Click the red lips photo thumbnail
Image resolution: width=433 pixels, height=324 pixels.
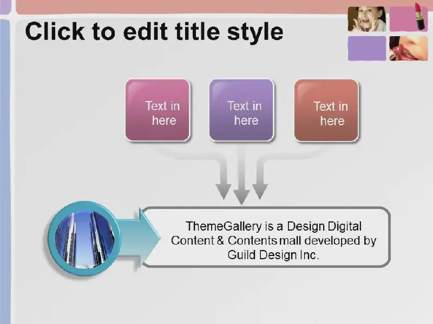(409, 48)
